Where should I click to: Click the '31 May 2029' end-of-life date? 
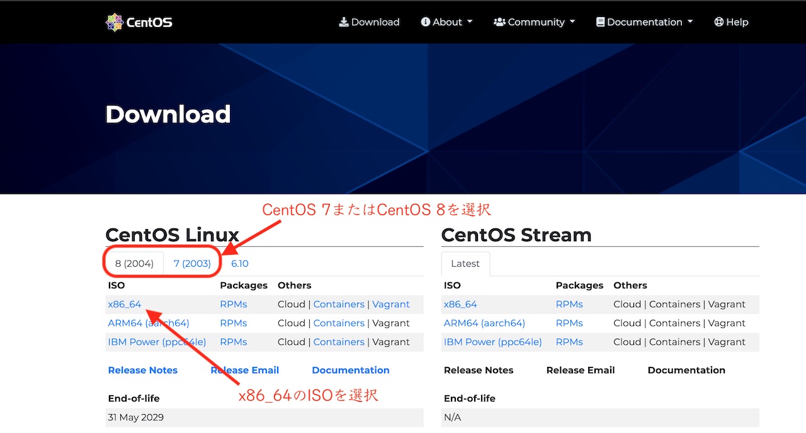point(136,417)
